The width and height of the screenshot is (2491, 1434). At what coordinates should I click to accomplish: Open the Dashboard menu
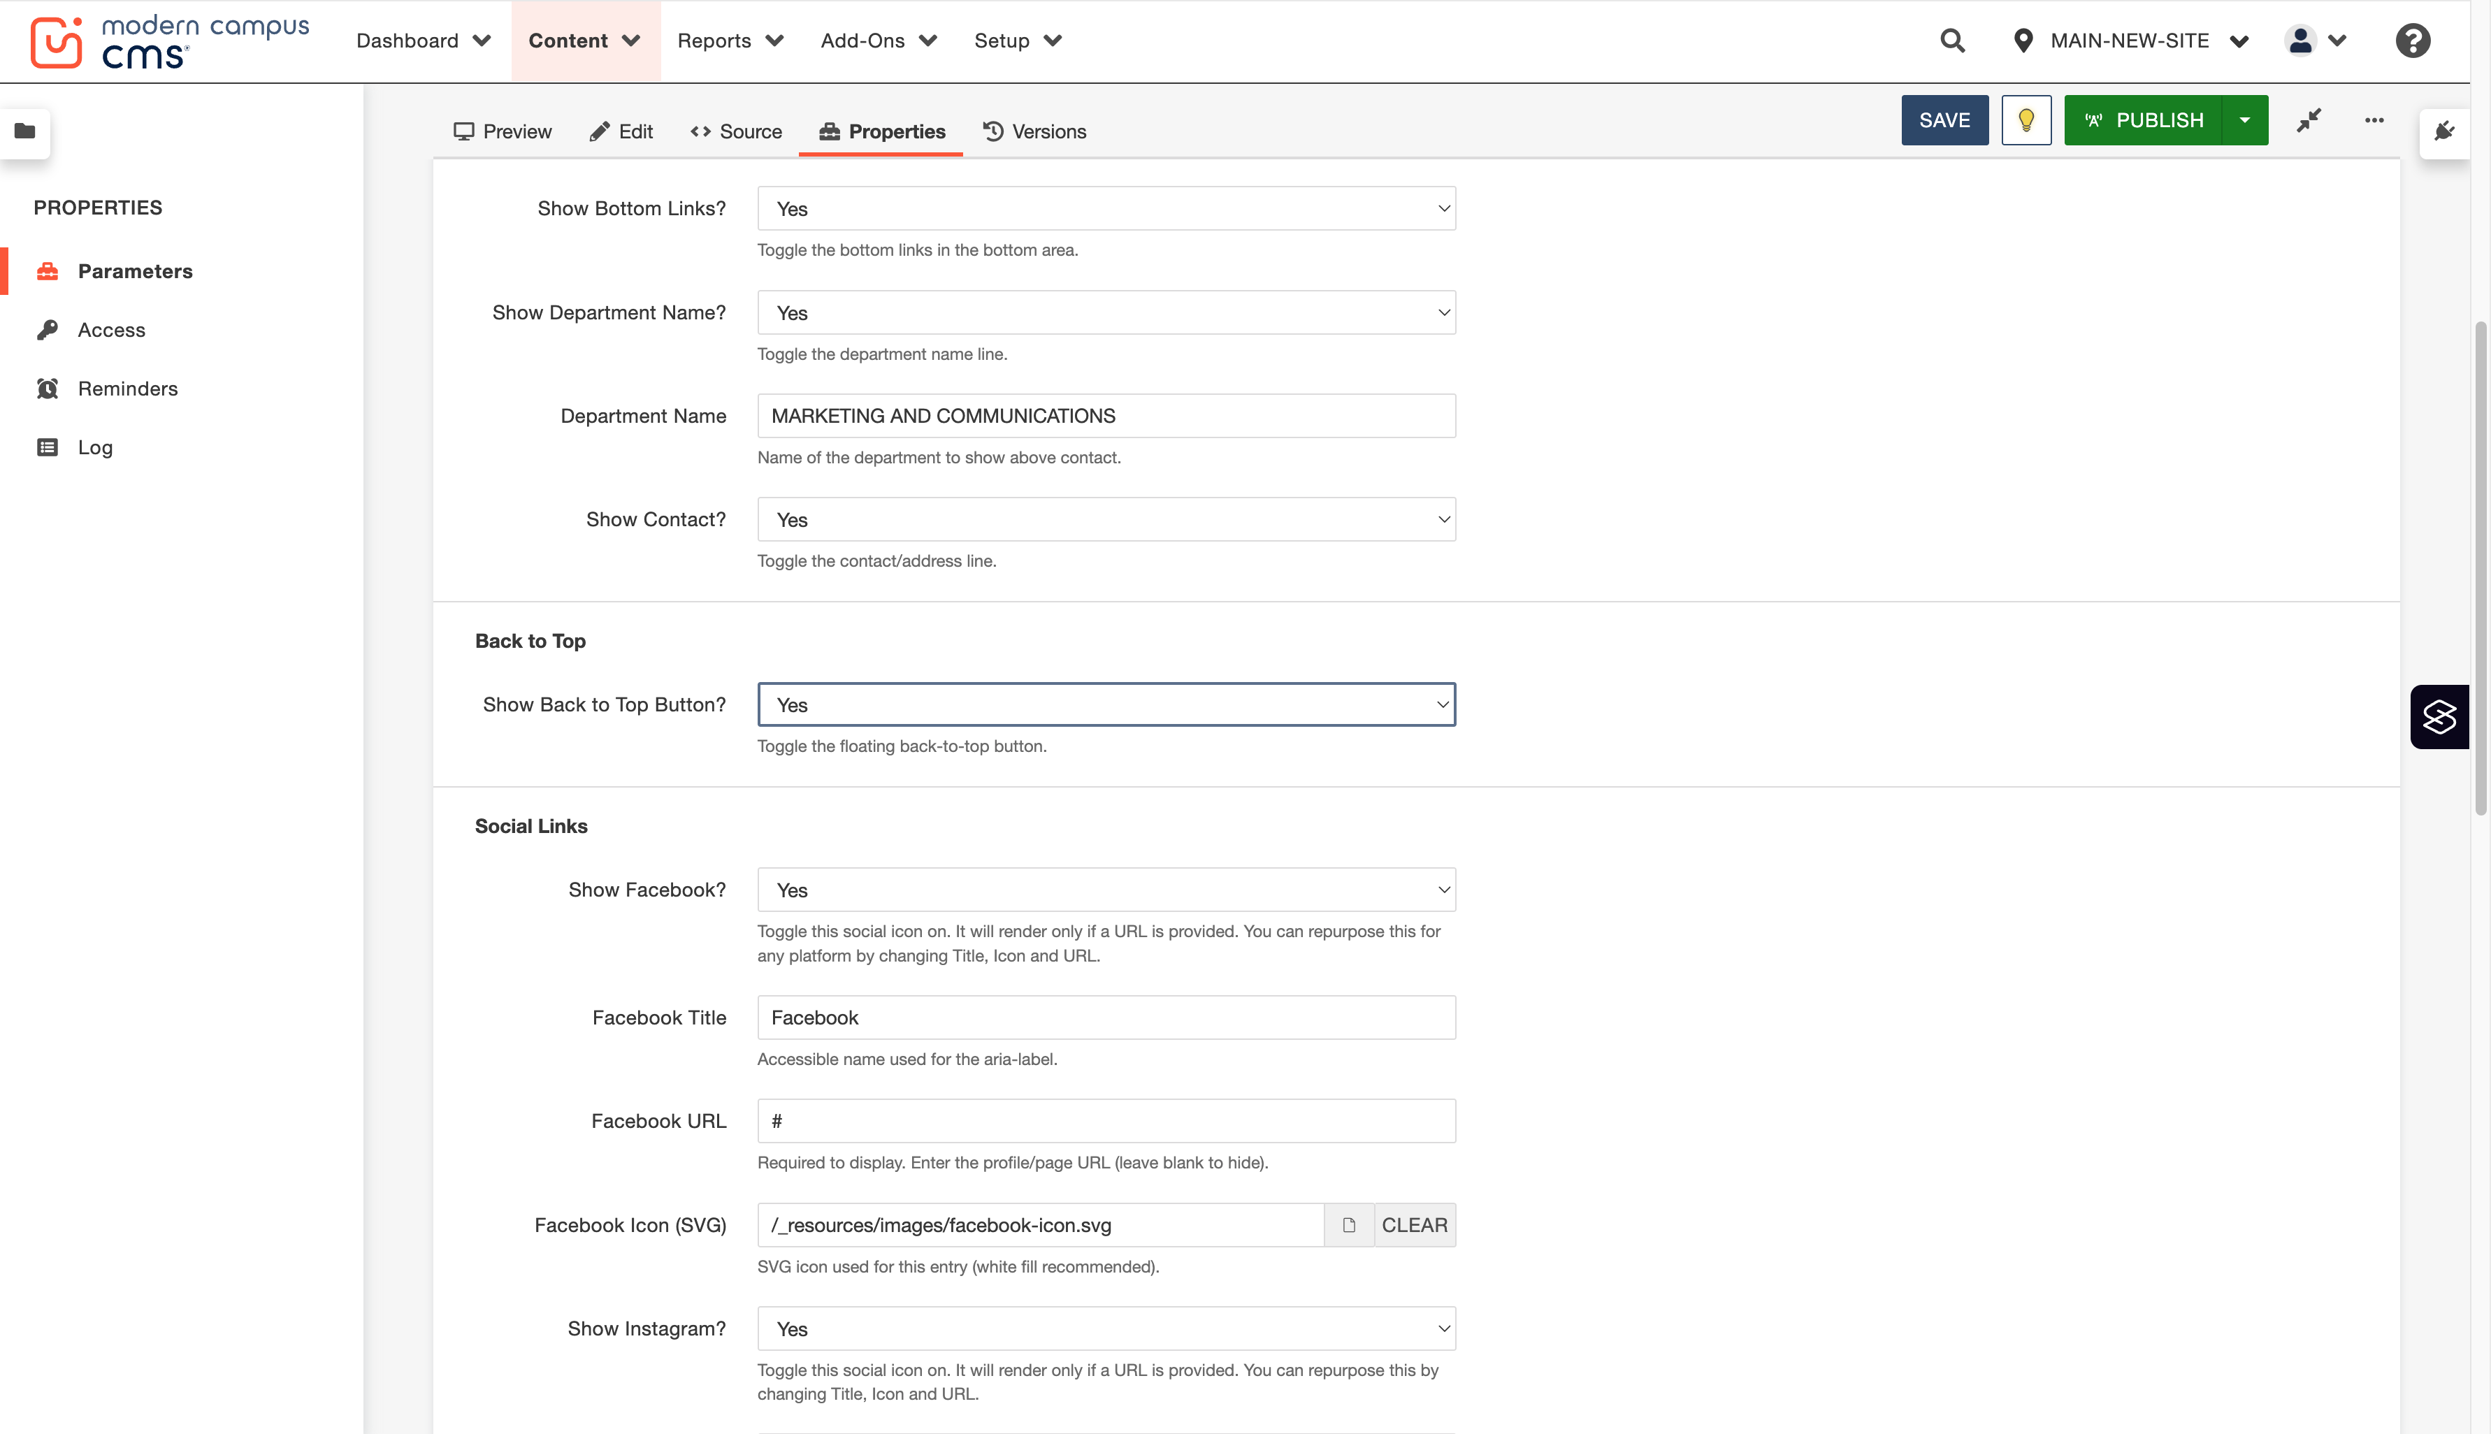click(424, 41)
